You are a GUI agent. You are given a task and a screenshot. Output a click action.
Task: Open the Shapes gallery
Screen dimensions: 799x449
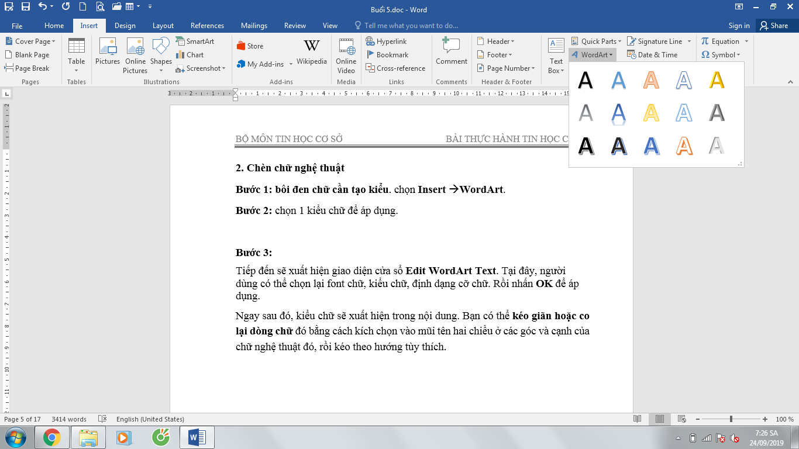(x=161, y=56)
